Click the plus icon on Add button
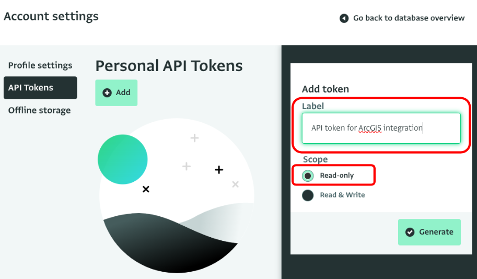477x279 pixels. coord(107,93)
